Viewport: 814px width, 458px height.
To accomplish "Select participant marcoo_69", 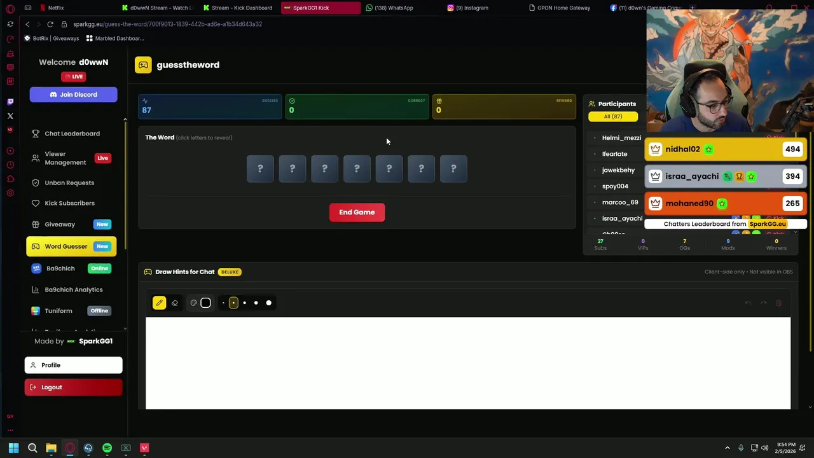I will [620, 202].
